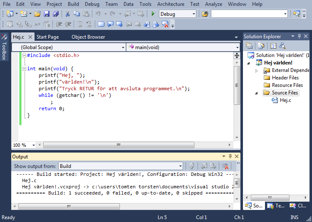Click the Solution Explorer Properties icon
This screenshot has width=312, height=222.
click(249, 46)
